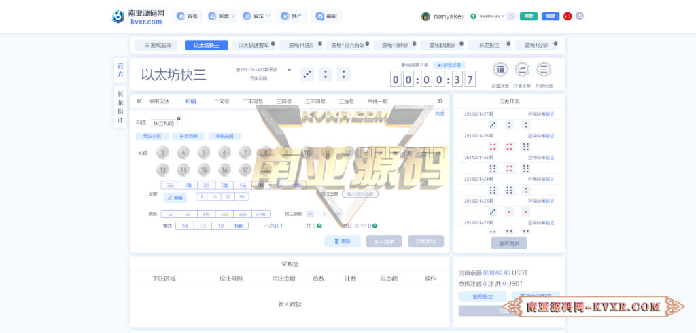Click the 游戏设置 sound settings button
The image size is (696, 333).
click(451, 65)
